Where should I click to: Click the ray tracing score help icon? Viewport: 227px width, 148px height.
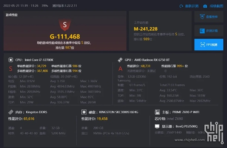tap(165, 70)
